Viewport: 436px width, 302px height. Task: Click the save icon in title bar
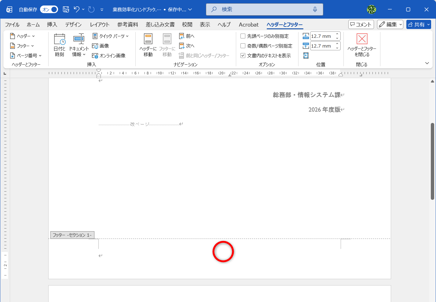66,9
